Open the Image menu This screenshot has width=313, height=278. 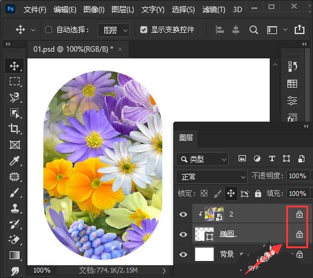tap(94, 10)
